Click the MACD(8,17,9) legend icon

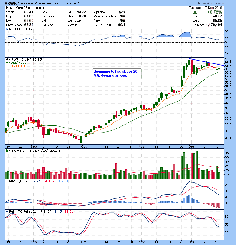(6, 180)
